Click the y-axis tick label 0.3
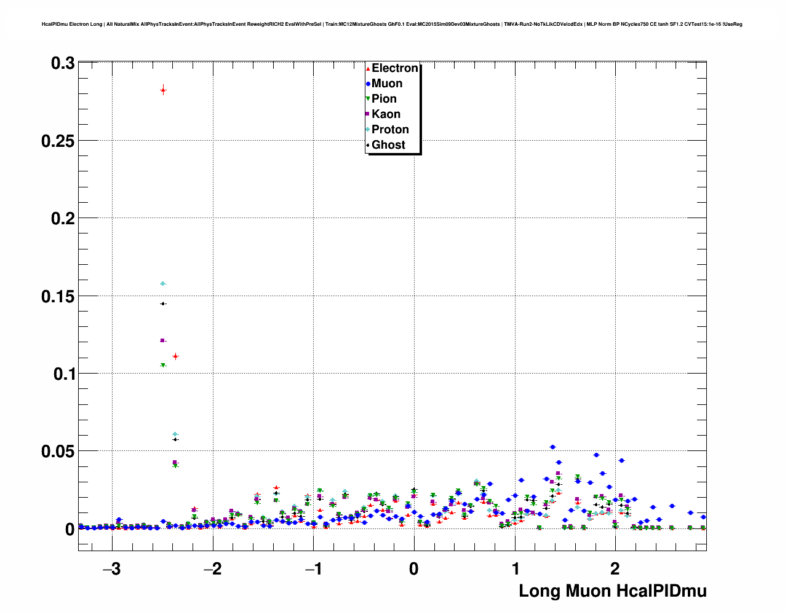Image resolution: width=785 pixels, height=612 pixels. pos(63,63)
